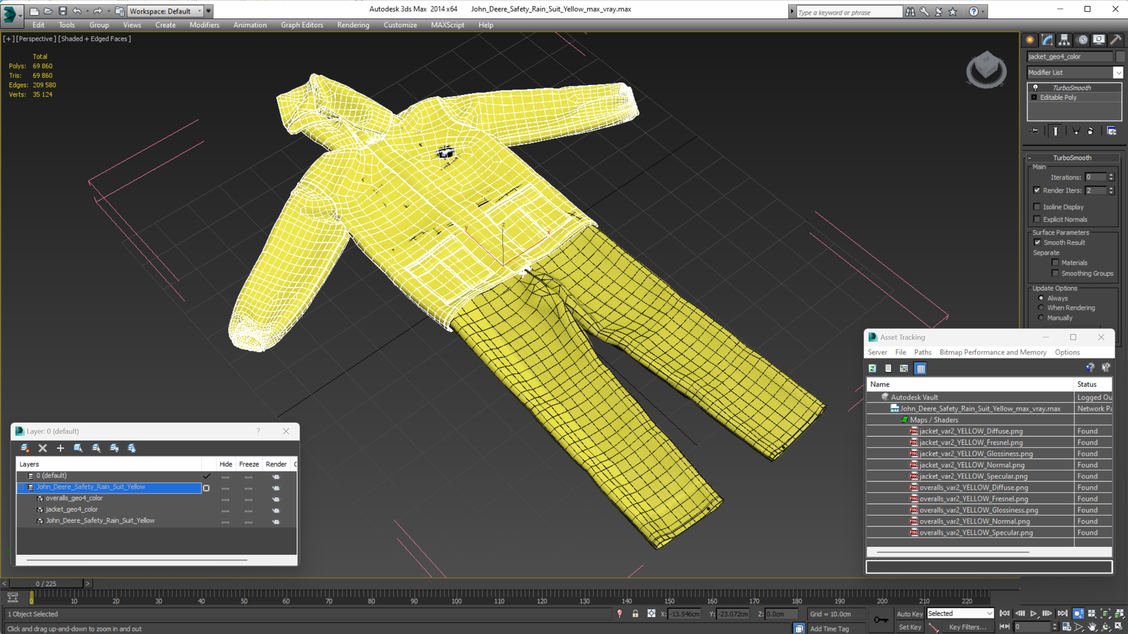
Task: Click Add Time Tag
Action: (x=829, y=628)
